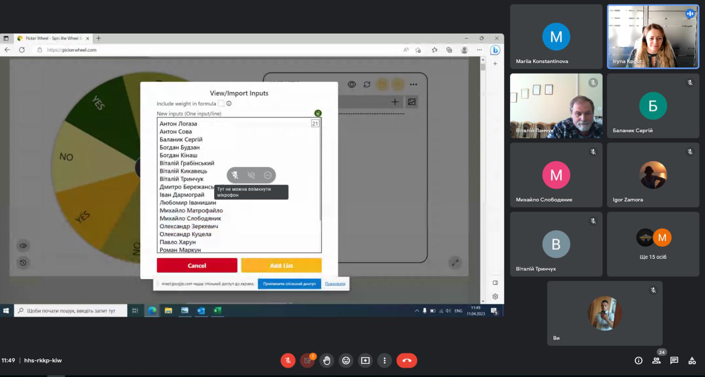Expand the "Ще 15 осіб" participants tile
The height and width of the screenshot is (377, 705).
pyautogui.click(x=653, y=244)
